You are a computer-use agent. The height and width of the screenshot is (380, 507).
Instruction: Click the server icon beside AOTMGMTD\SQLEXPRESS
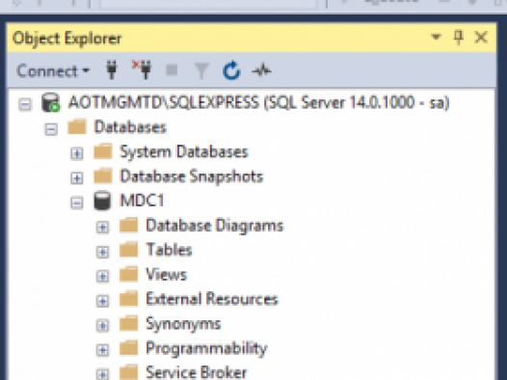[x=51, y=102]
